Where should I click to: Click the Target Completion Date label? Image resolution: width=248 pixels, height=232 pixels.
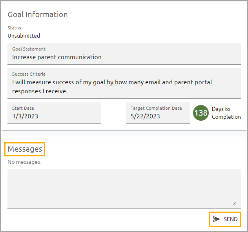click(156, 108)
